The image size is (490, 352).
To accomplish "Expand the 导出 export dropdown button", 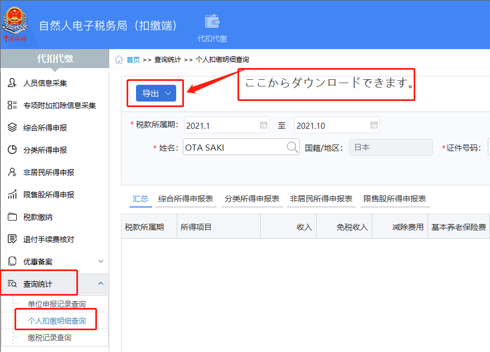I will pos(156,94).
